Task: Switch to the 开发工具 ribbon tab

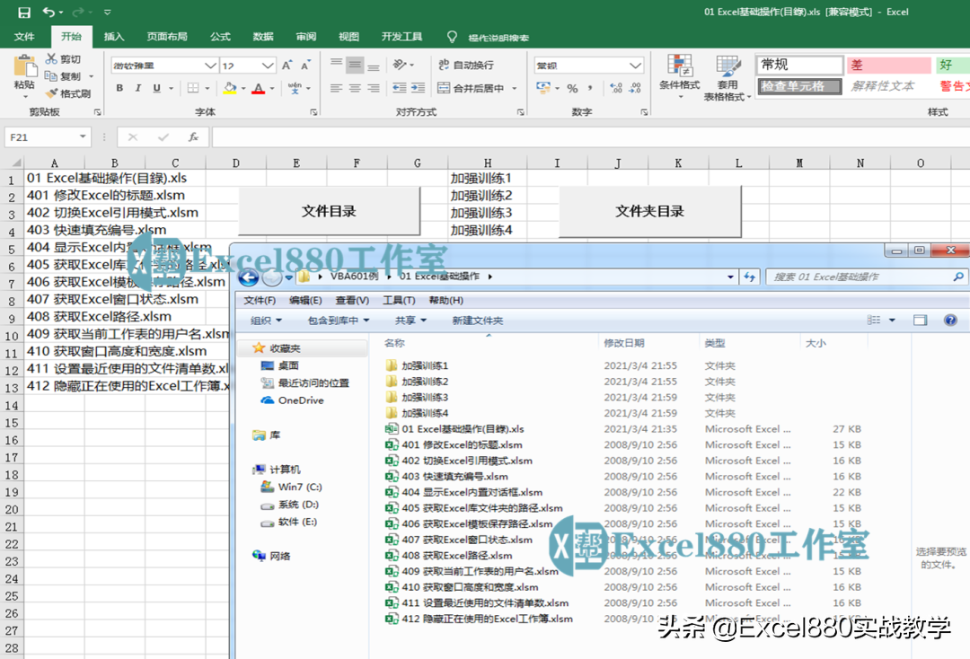Action: [401, 37]
